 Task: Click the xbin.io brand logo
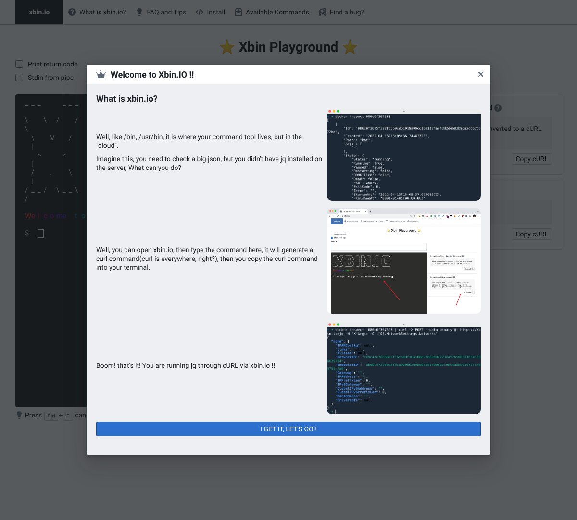coord(39,12)
